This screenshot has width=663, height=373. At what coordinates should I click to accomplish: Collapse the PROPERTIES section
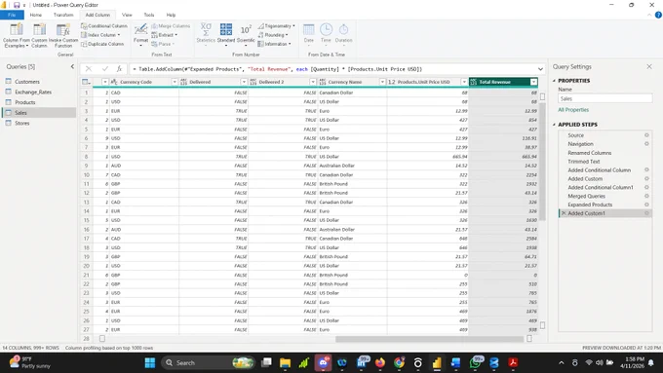coord(555,81)
